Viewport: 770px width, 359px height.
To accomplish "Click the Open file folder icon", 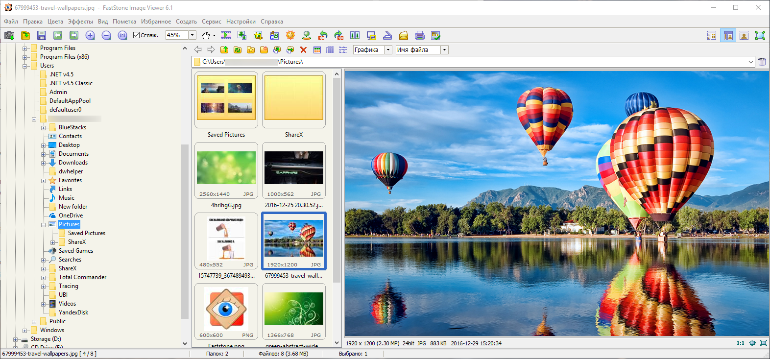I will click(x=25, y=35).
